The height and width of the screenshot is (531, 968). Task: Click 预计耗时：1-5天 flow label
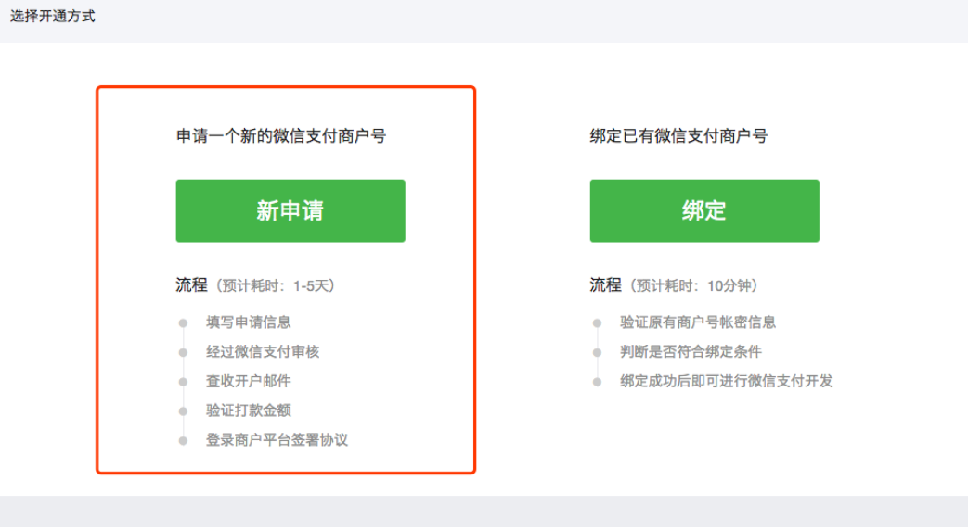275,285
